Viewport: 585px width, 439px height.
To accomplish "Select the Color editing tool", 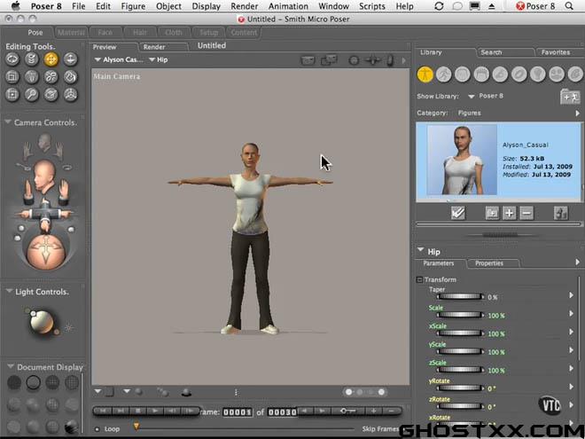I will pos(71,77).
